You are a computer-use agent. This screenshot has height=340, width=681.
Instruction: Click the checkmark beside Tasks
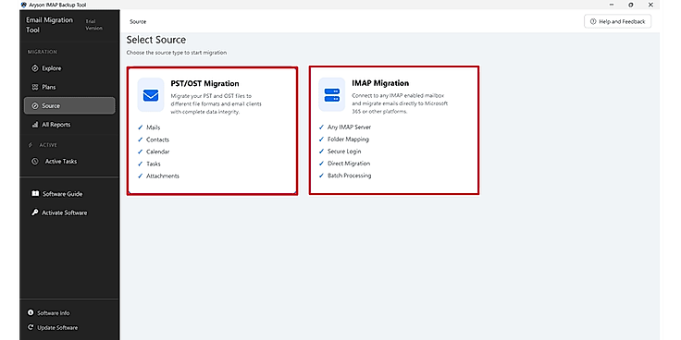[x=141, y=164]
